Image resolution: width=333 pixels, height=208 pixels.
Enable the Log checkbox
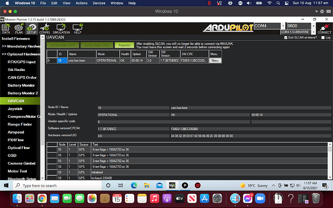coord(323,38)
